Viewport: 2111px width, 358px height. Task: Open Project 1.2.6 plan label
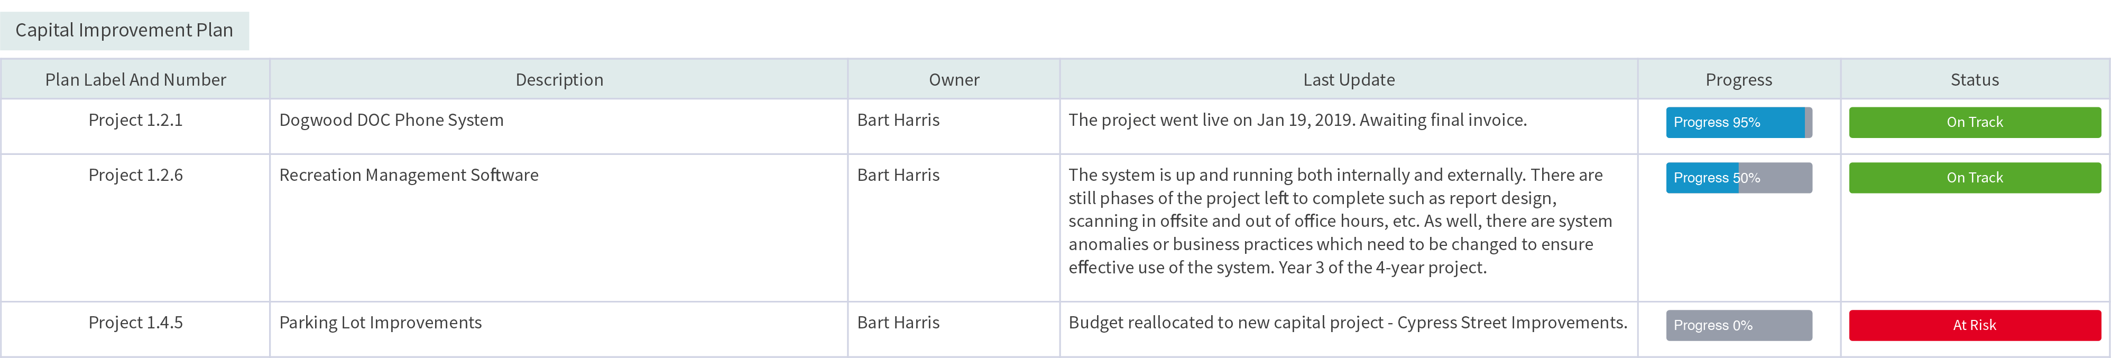[x=136, y=175]
